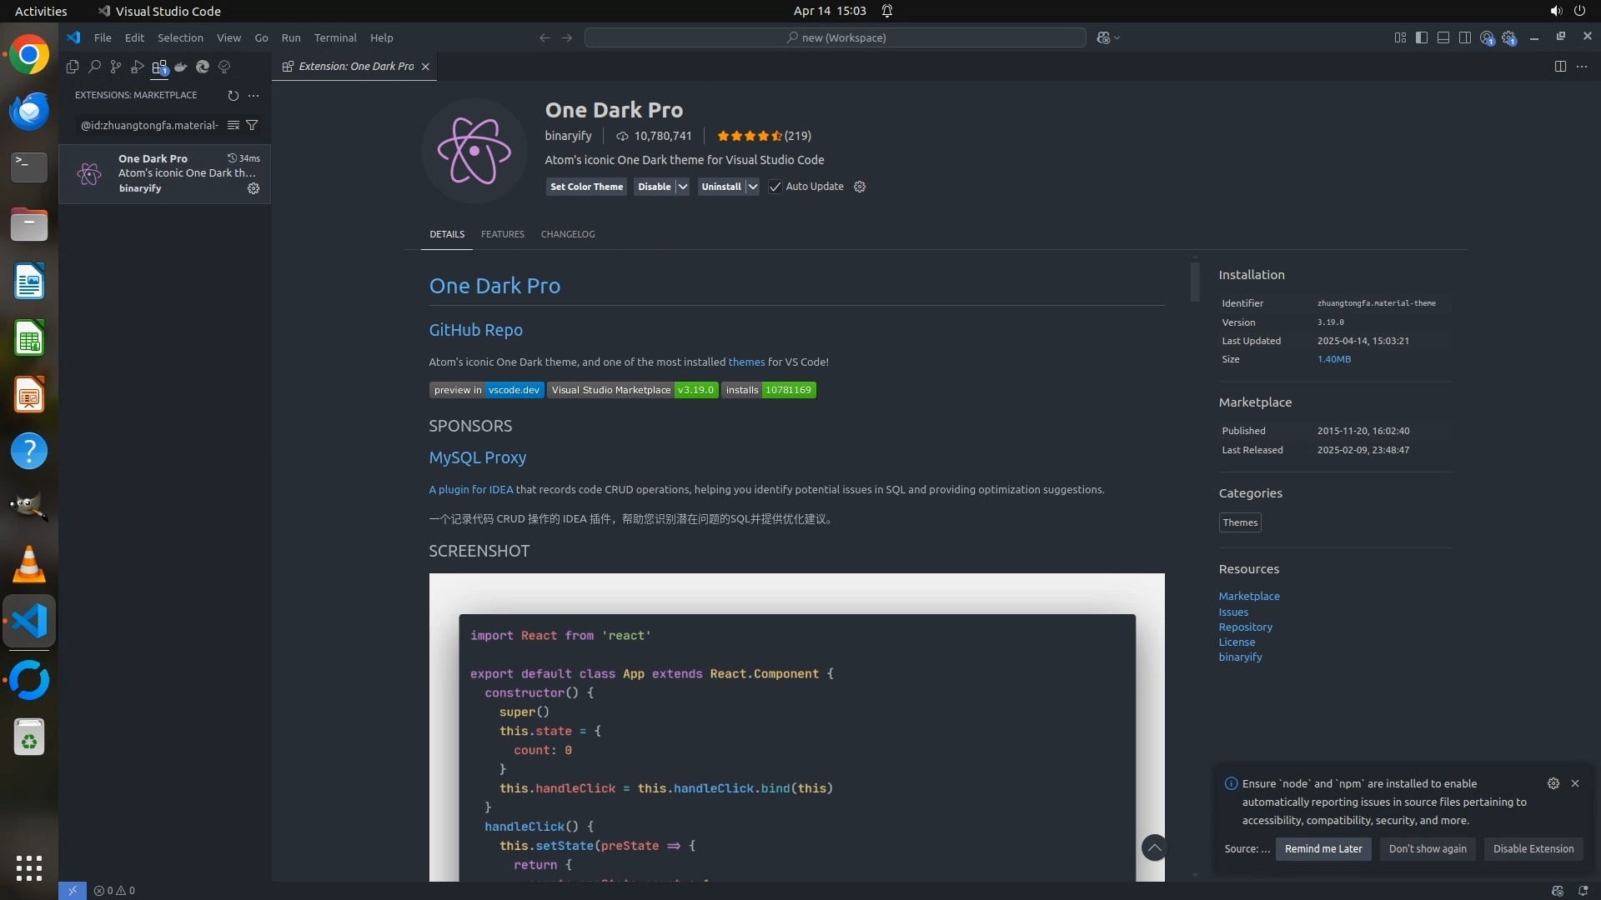Image resolution: width=1601 pixels, height=900 pixels.
Task: Open the Terminal menu
Action: pos(335,37)
